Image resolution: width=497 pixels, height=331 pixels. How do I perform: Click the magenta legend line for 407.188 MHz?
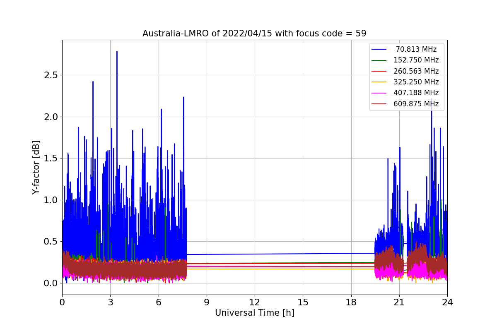pyautogui.click(x=379, y=93)
